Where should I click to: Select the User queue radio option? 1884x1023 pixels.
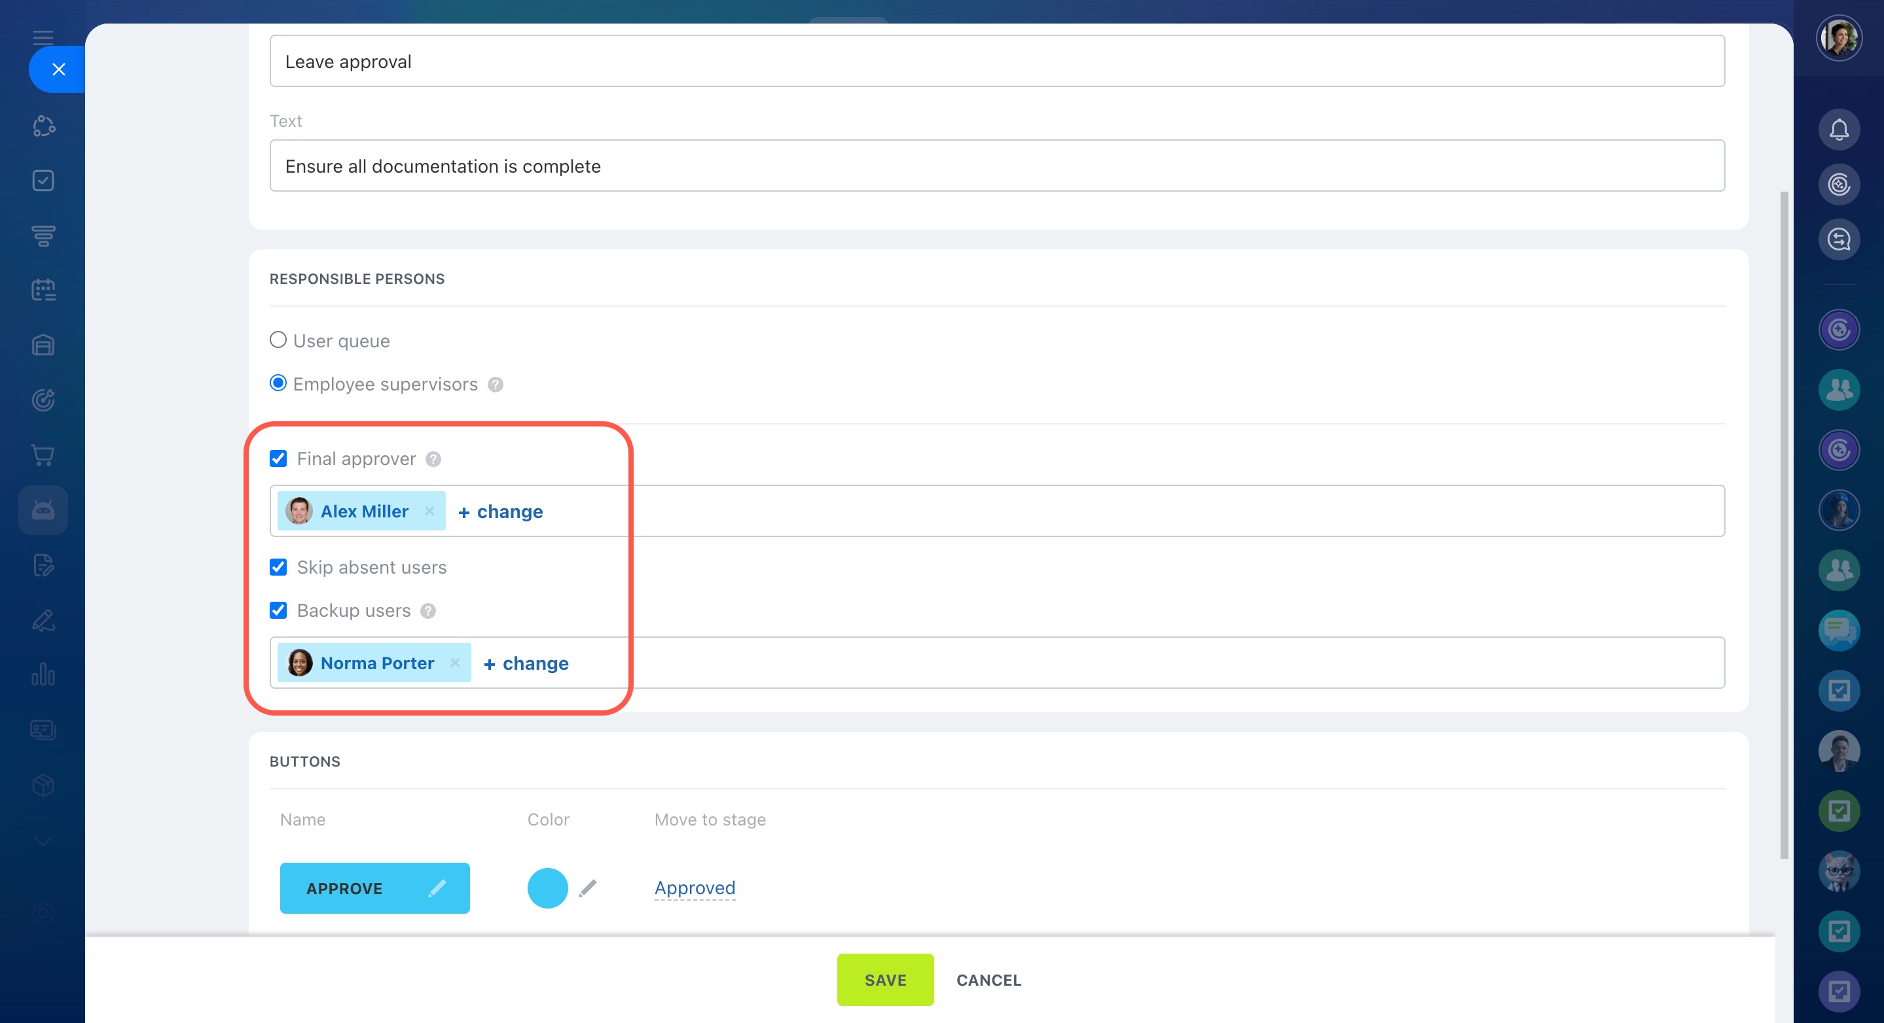coord(278,339)
